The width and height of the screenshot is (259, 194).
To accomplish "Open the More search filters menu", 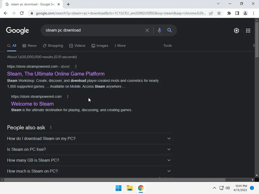I will (x=120, y=46).
